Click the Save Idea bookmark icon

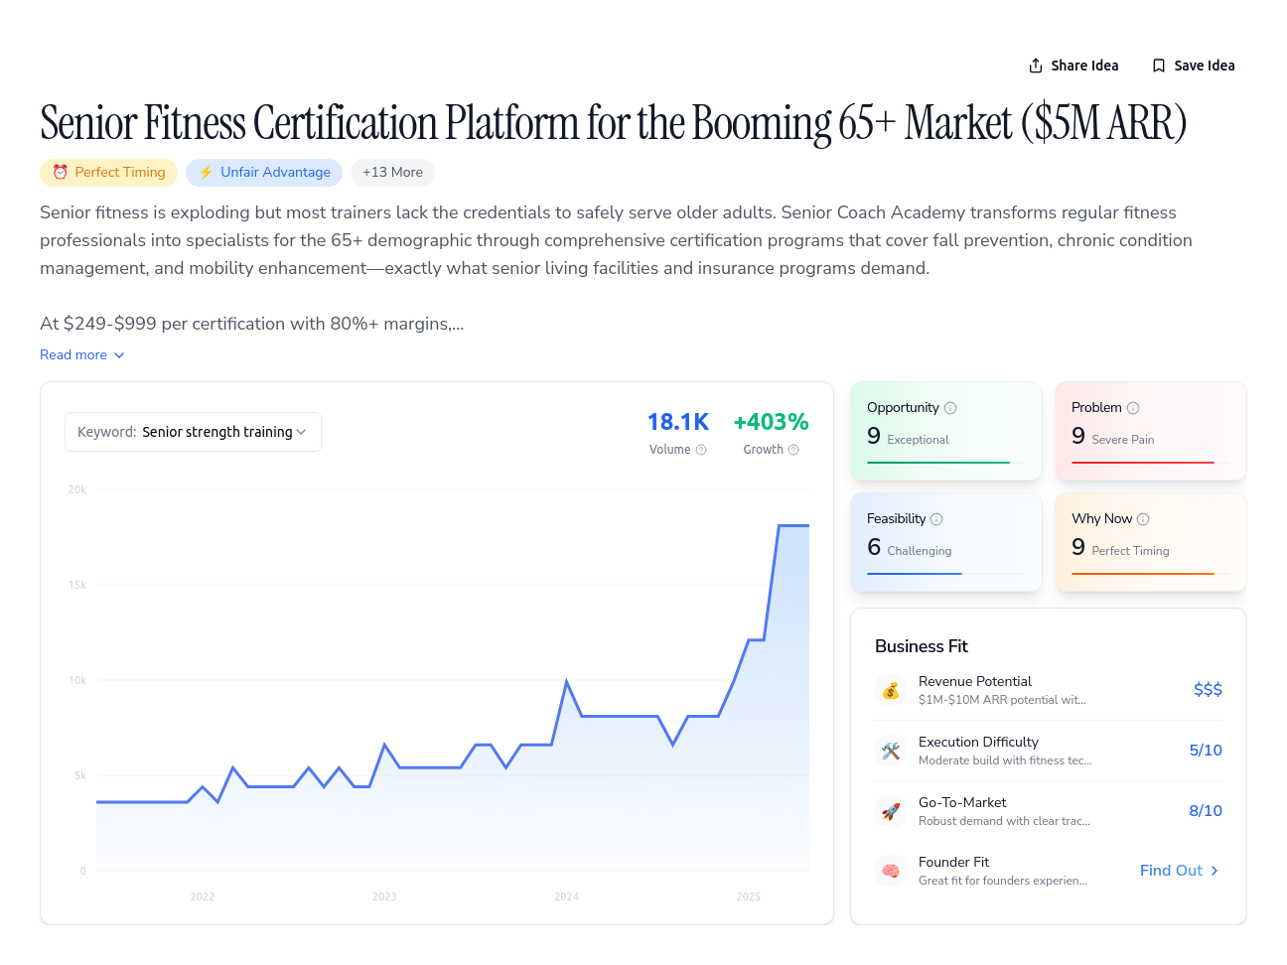[x=1159, y=66]
